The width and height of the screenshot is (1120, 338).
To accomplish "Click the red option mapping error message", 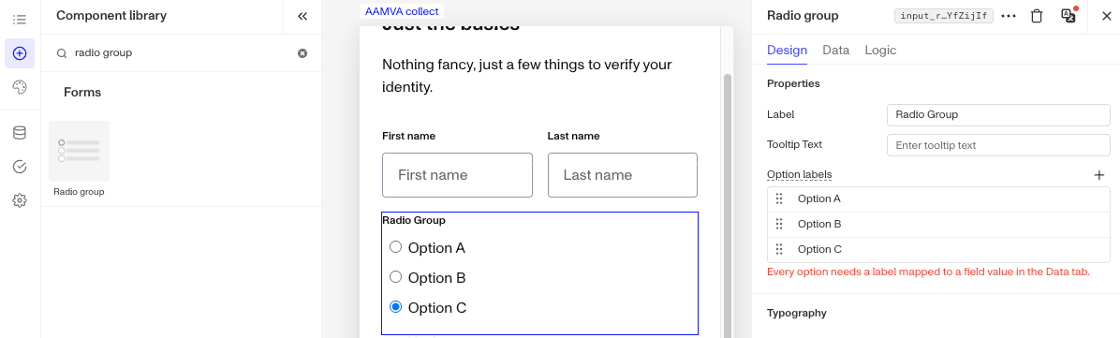I will [928, 272].
